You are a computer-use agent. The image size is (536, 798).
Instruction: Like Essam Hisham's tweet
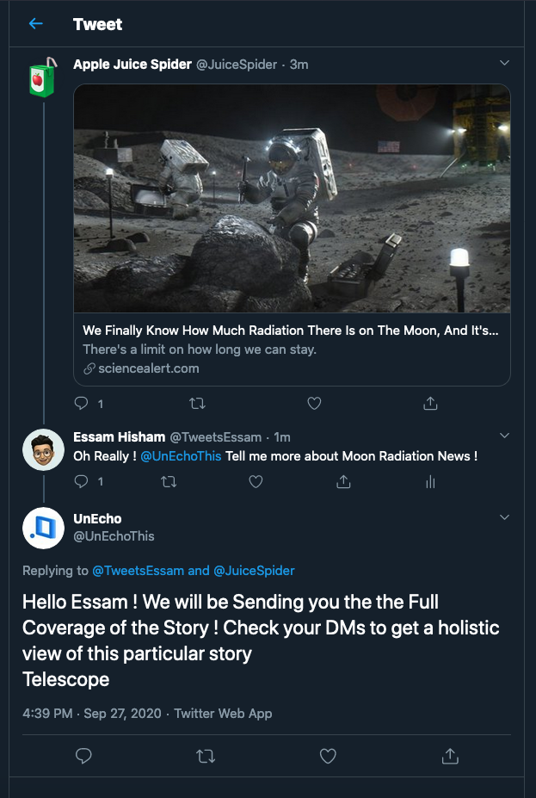[x=256, y=482]
